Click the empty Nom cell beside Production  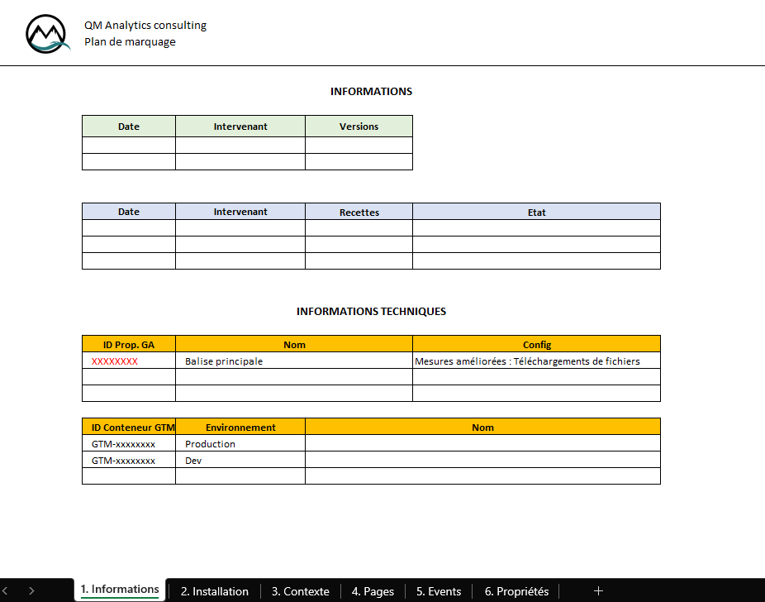(483, 443)
